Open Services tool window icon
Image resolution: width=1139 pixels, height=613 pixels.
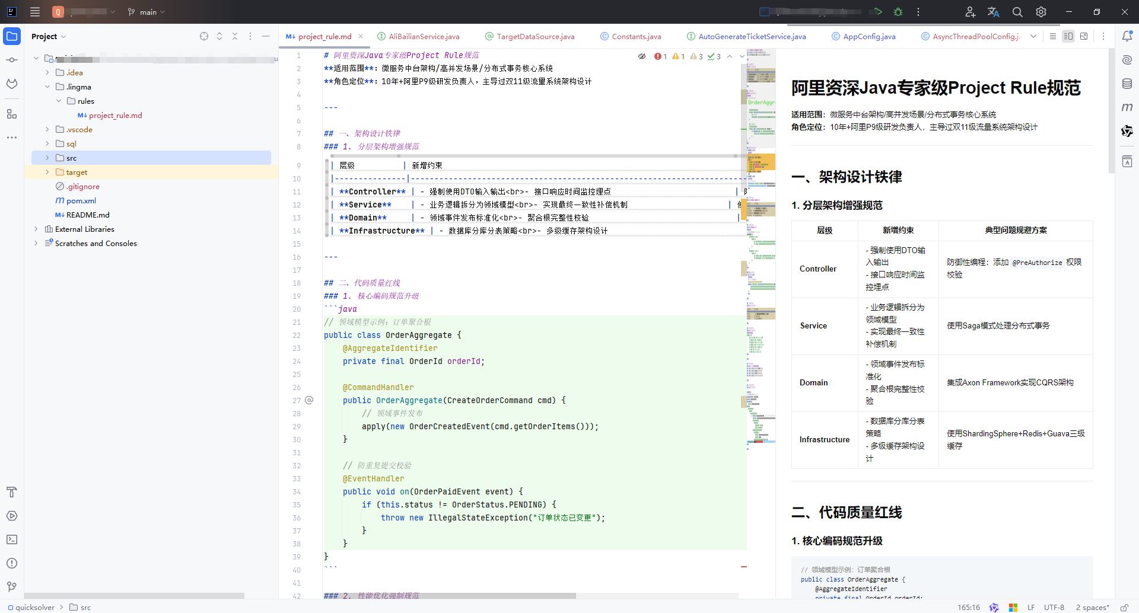pos(12,516)
